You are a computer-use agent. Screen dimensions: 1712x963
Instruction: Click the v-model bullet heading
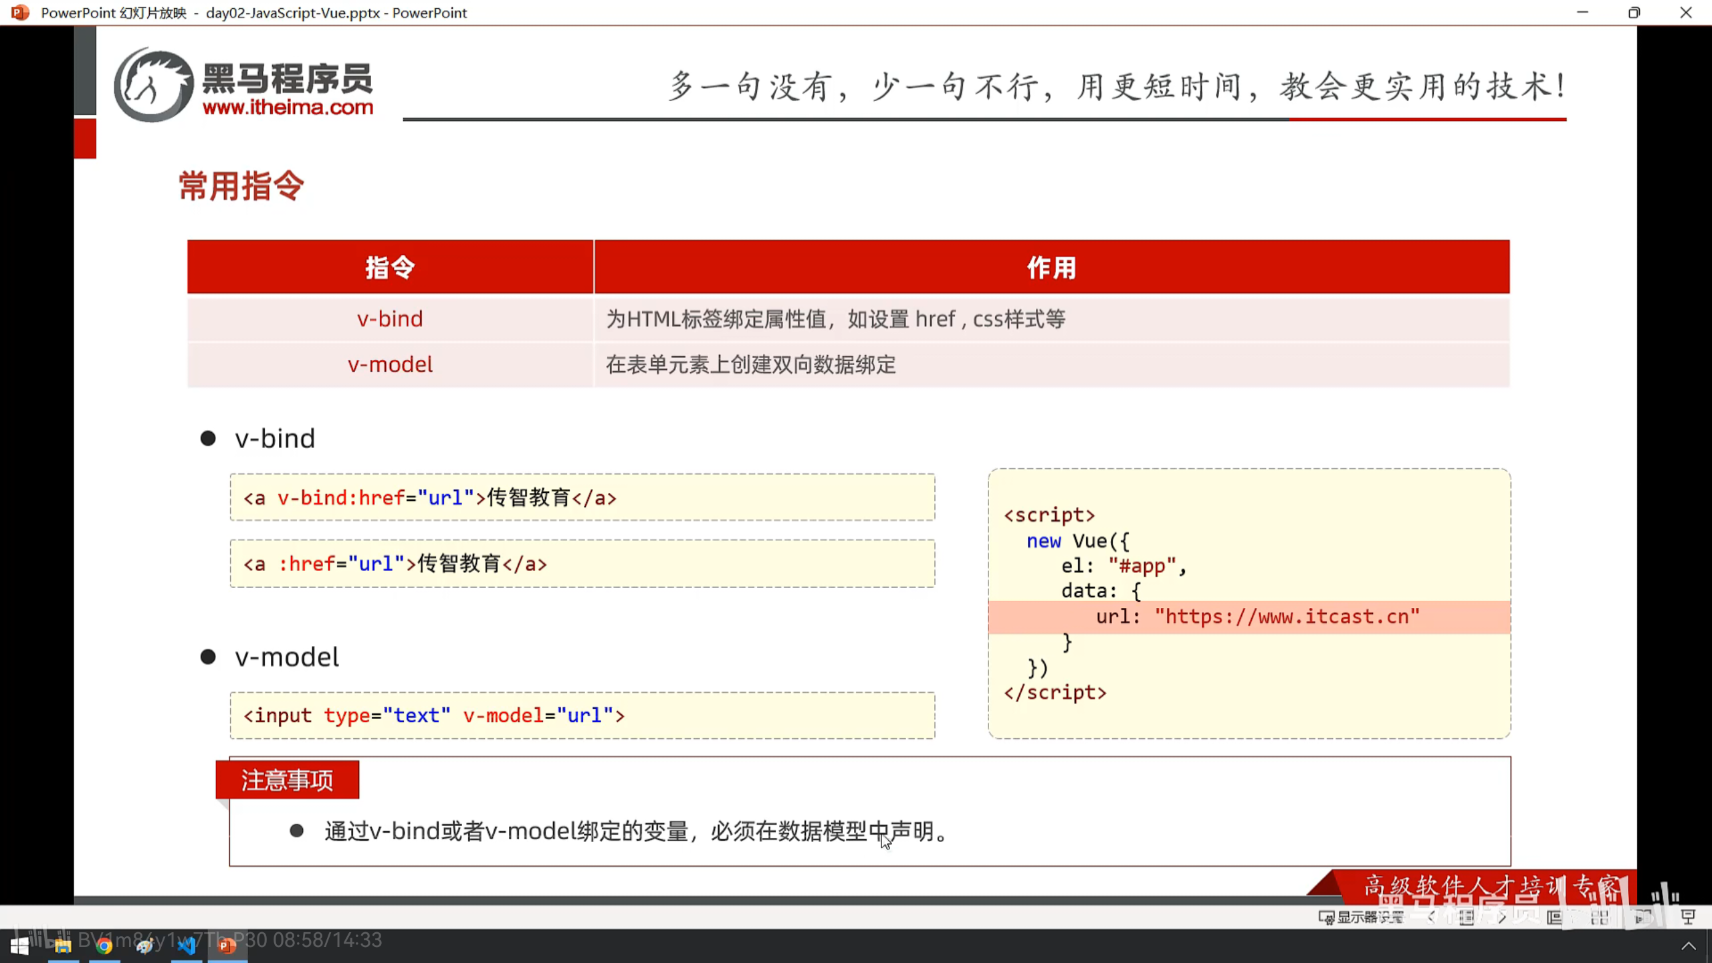[287, 657]
